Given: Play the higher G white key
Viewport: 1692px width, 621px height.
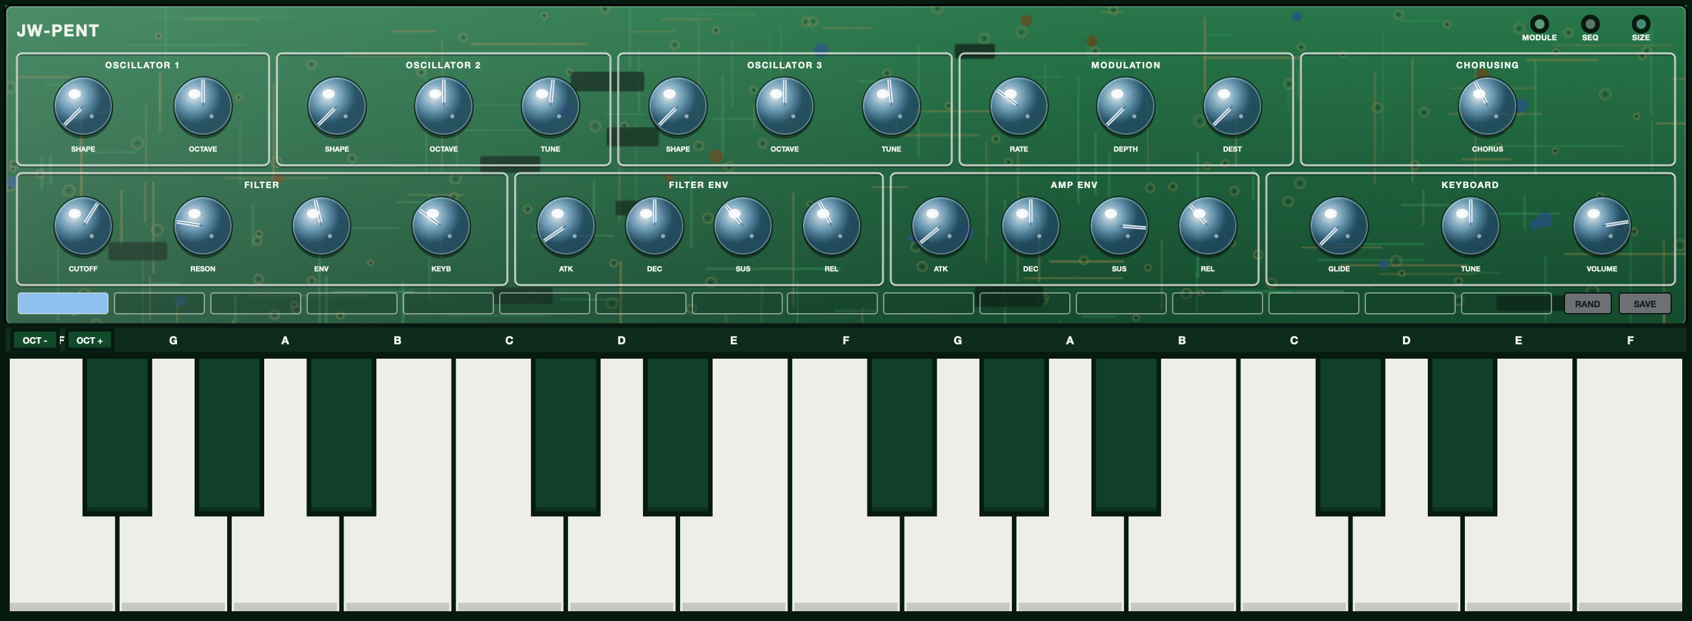Looking at the screenshot, I should (959, 565).
